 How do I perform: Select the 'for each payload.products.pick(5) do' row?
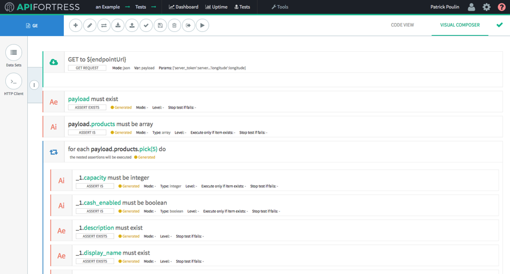pos(273,152)
